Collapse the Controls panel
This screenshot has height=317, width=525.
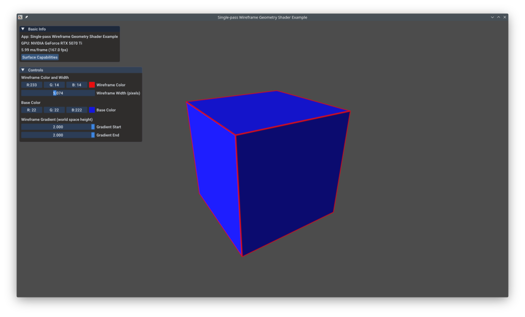pyautogui.click(x=22, y=70)
